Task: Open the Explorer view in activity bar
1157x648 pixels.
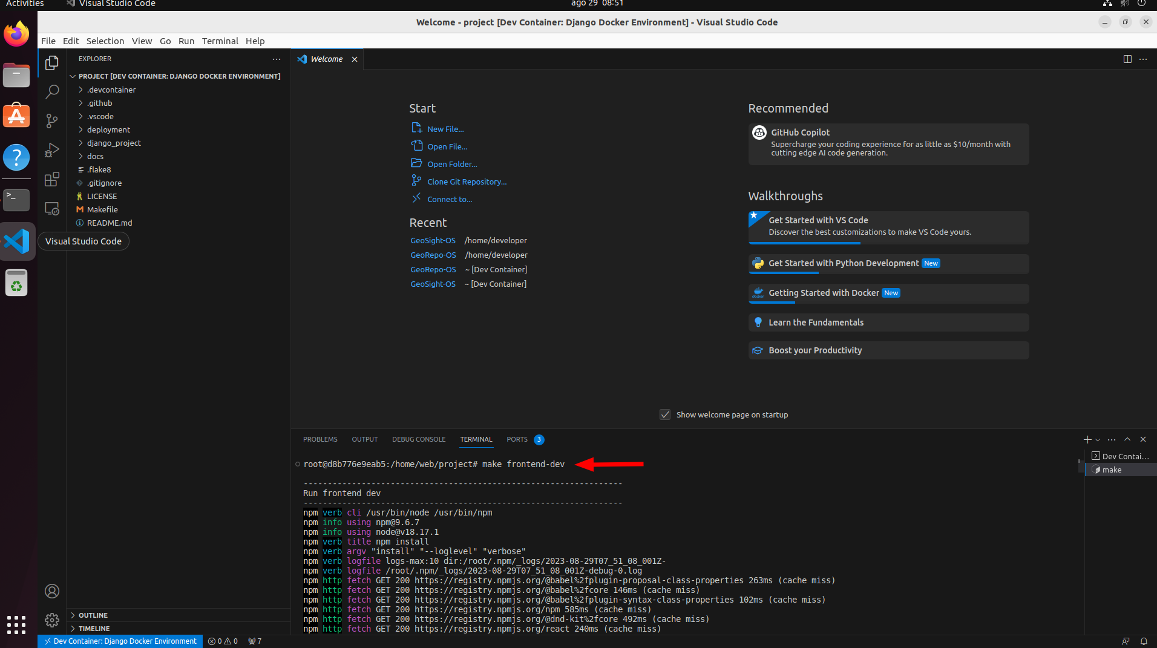Action: point(52,63)
